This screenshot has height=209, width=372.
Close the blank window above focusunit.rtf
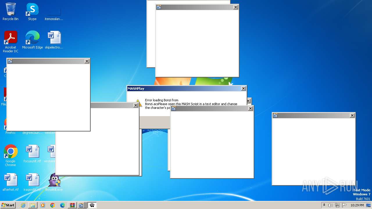(x=136, y=105)
